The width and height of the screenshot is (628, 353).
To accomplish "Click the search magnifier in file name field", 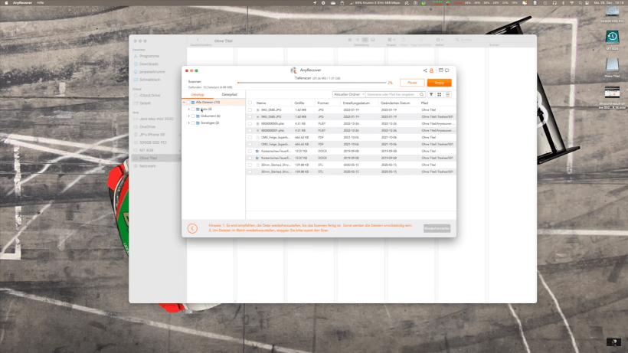I will tap(422, 94).
